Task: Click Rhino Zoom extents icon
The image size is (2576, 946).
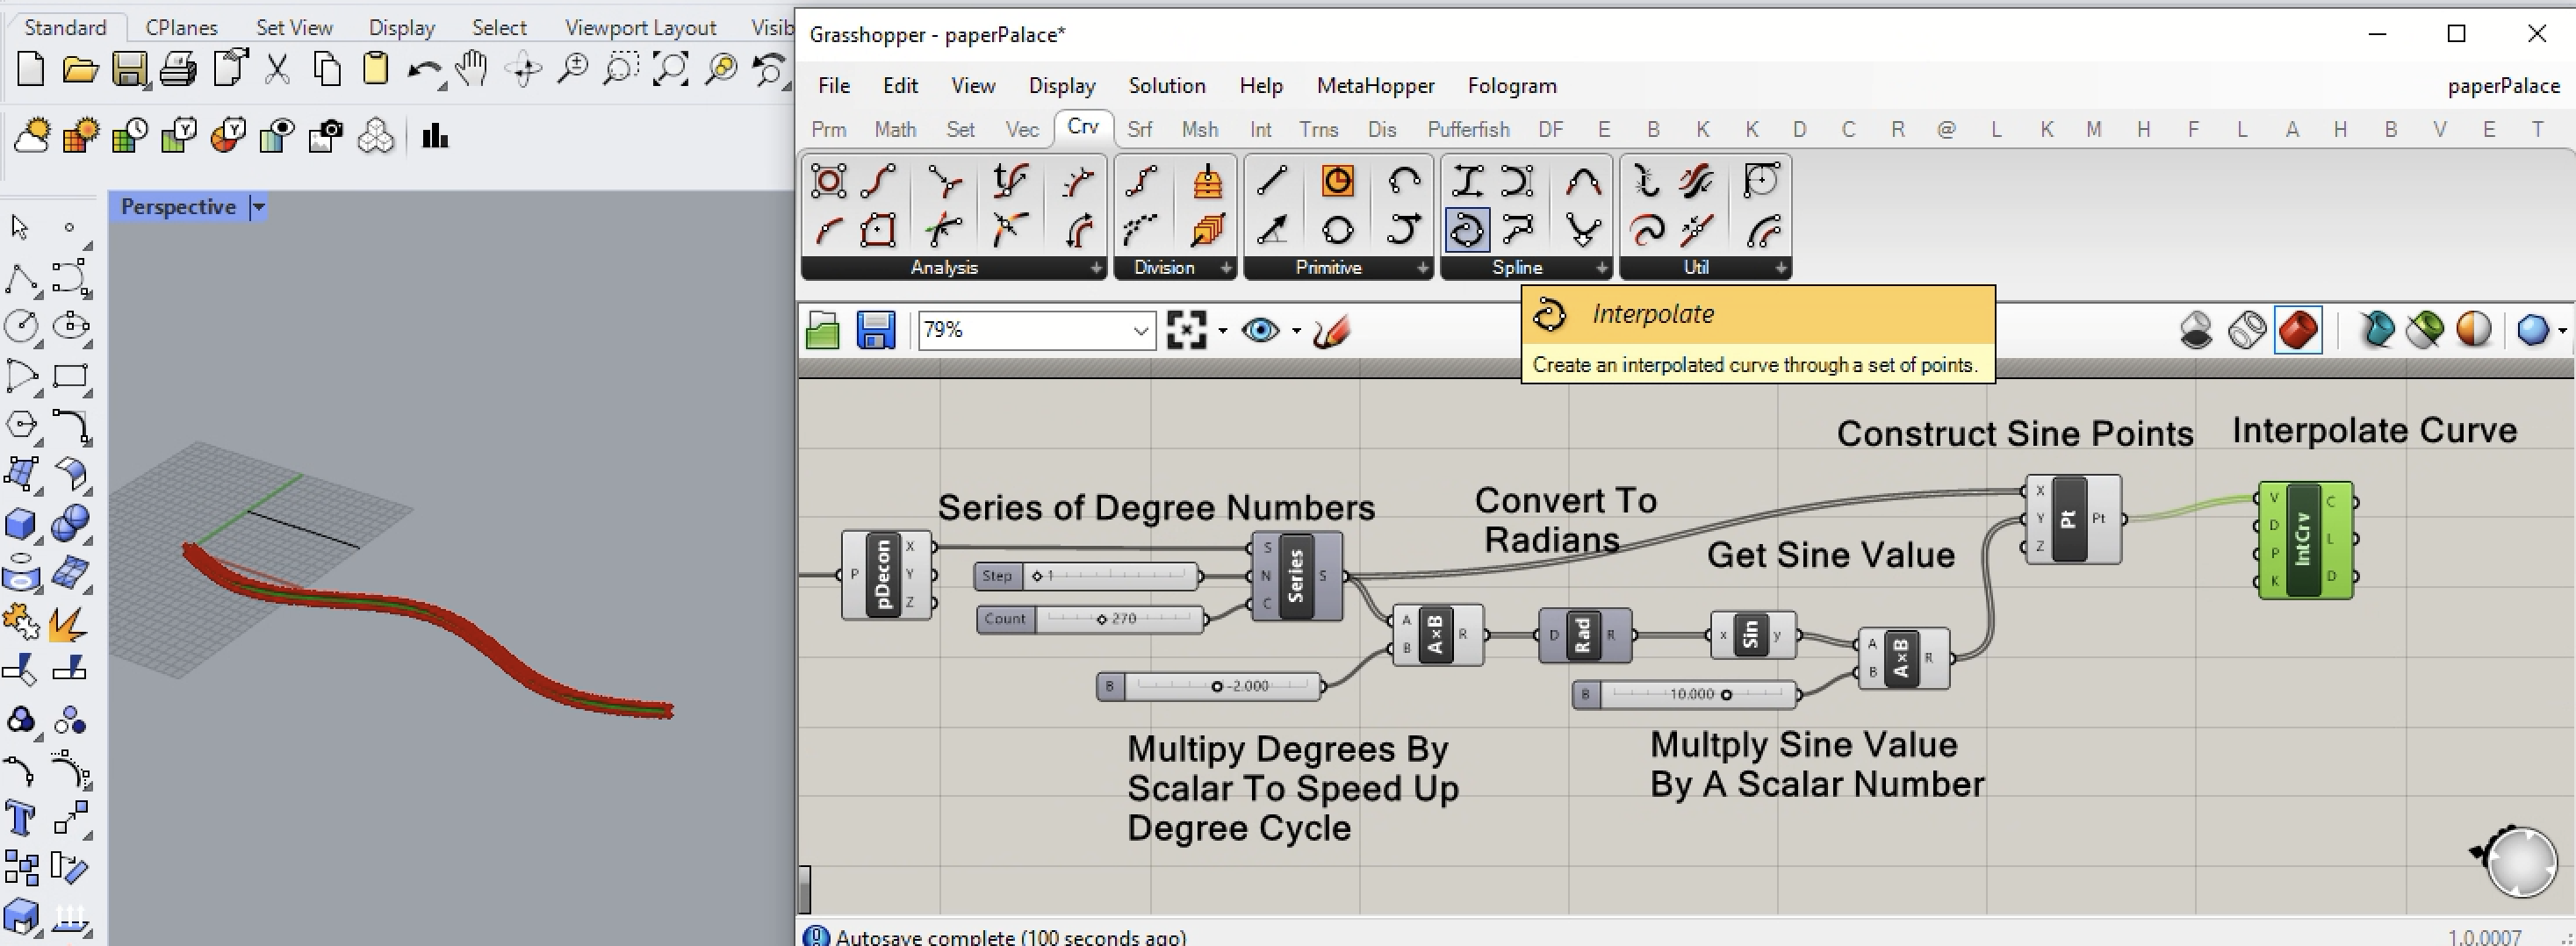Action: tap(670, 70)
